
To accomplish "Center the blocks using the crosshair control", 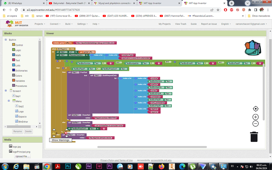I will (x=255, y=108).
